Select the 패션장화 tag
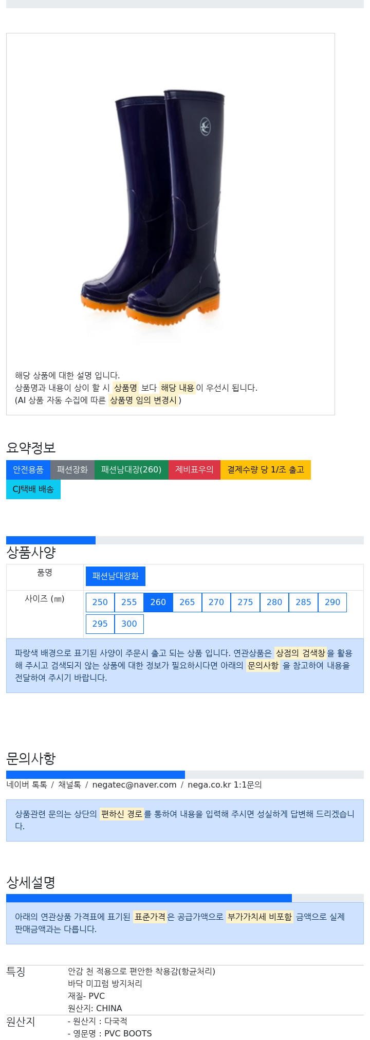This screenshot has width=370, height=1040. click(72, 469)
